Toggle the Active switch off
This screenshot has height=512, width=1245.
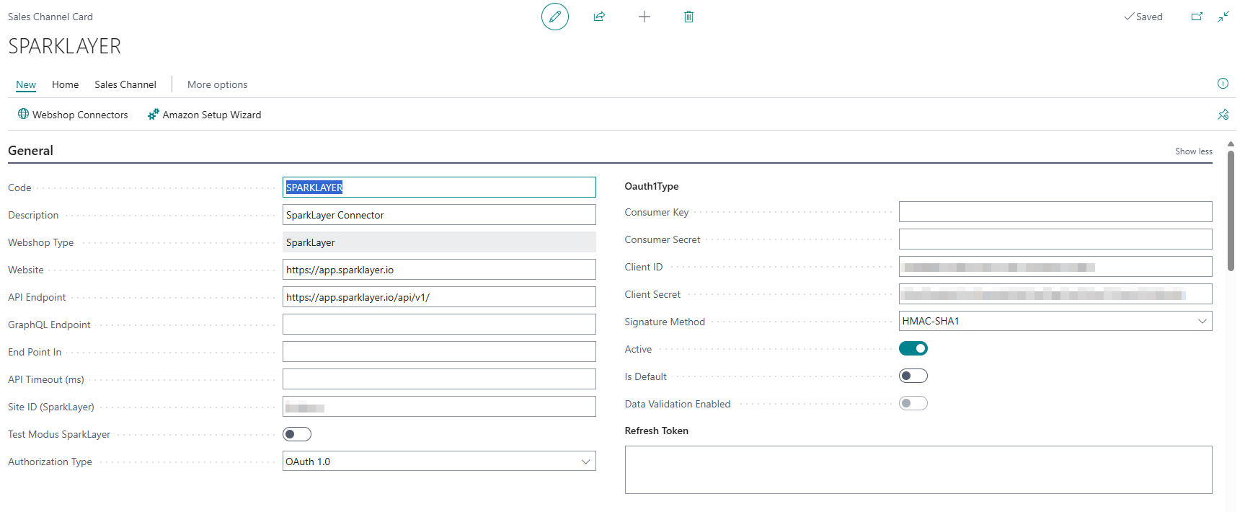pyautogui.click(x=913, y=348)
